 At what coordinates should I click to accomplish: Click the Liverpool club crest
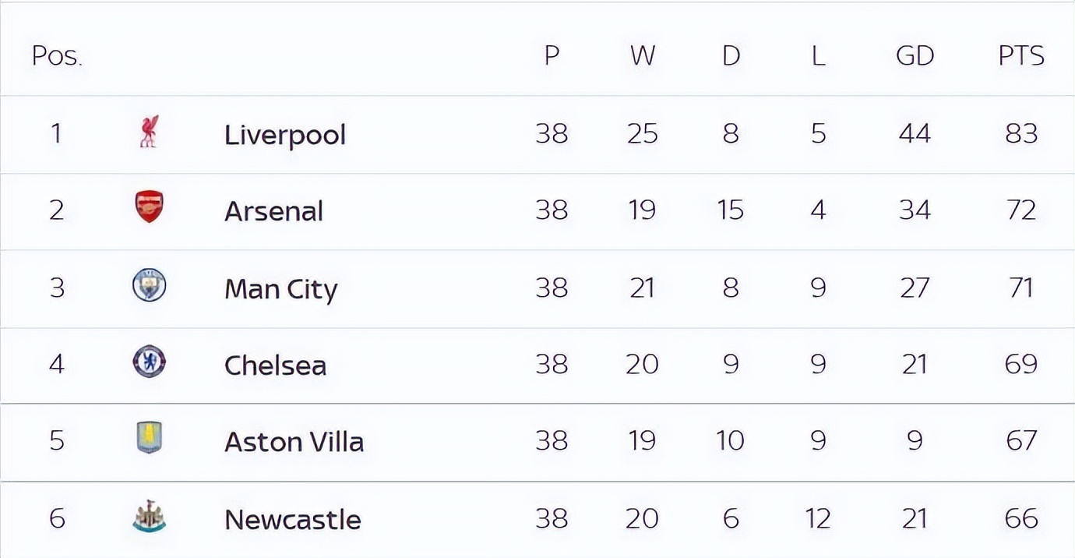click(x=149, y=132)
